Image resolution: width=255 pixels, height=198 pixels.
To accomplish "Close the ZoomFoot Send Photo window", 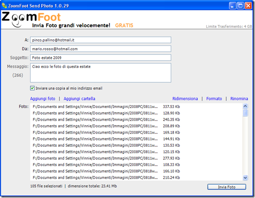I will 248,6.
